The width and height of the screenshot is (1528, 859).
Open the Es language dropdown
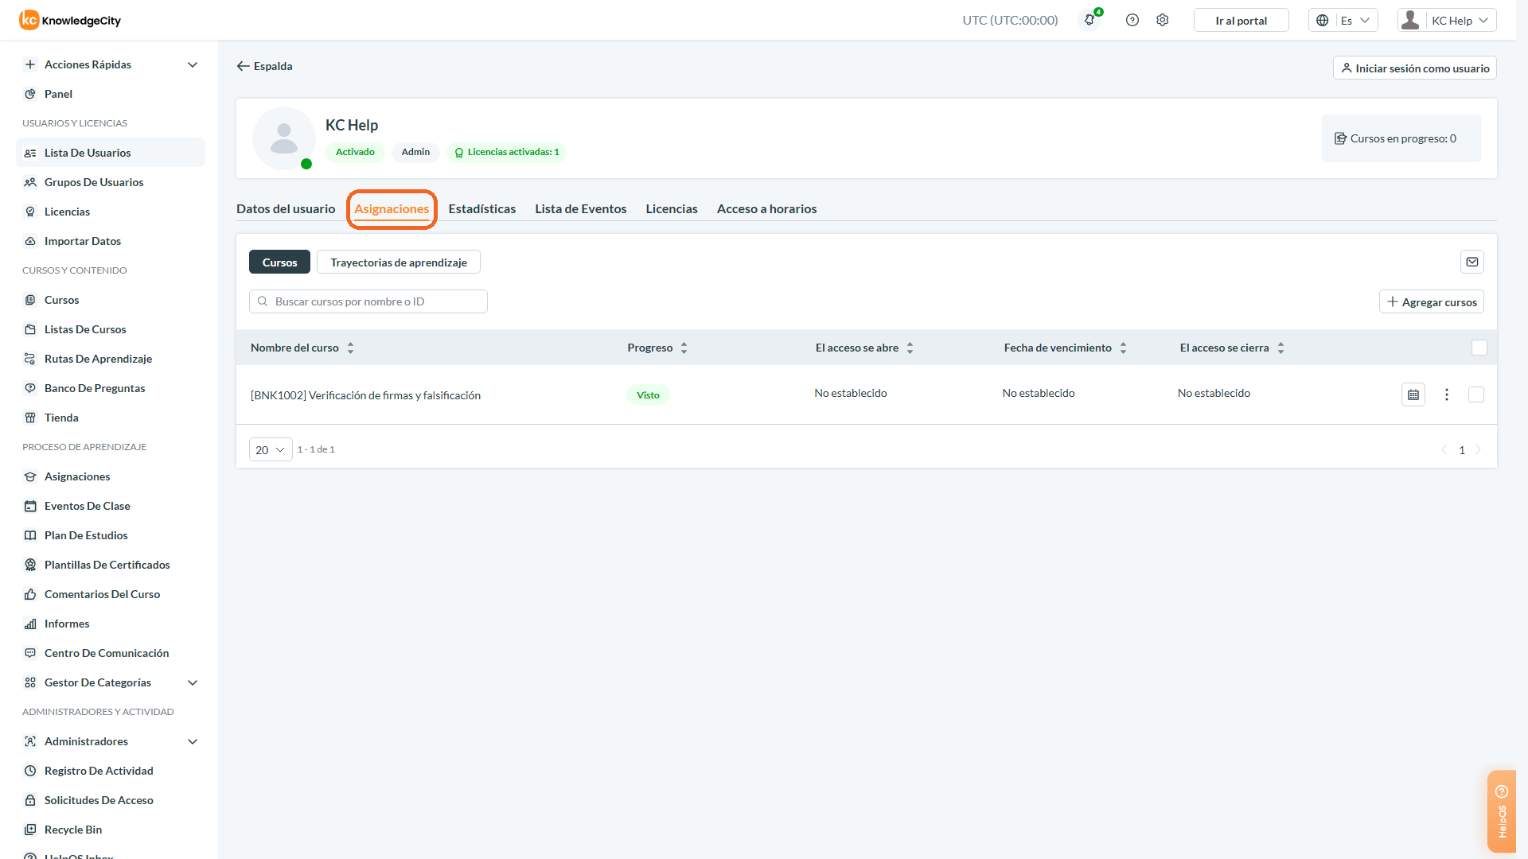click(x=1343, y=21)
